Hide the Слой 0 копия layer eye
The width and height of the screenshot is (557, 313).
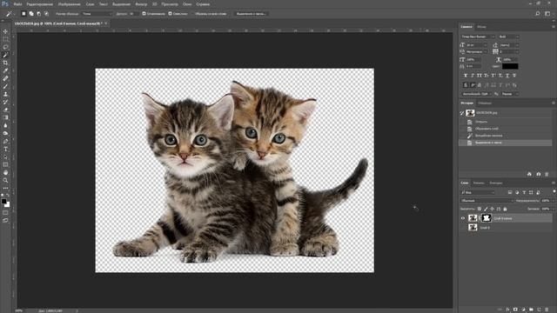pos(463,218)
